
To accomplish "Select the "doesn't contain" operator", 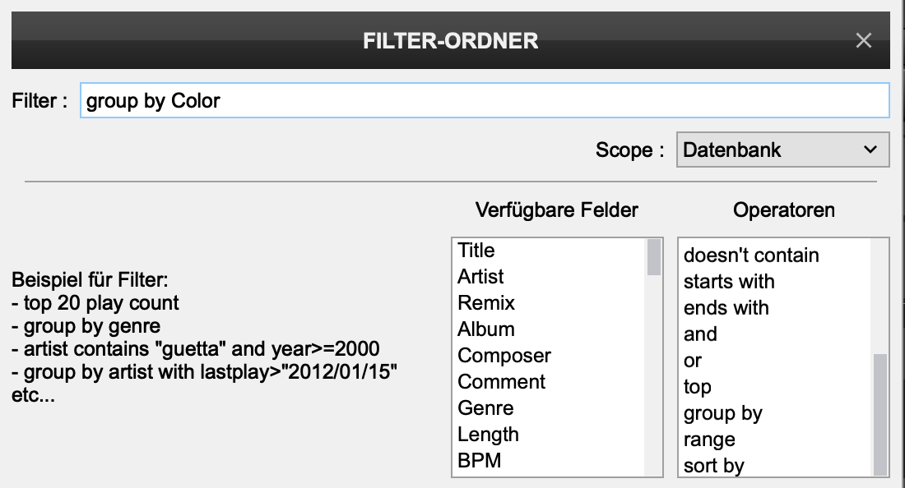I will click(x=751, y=256).
